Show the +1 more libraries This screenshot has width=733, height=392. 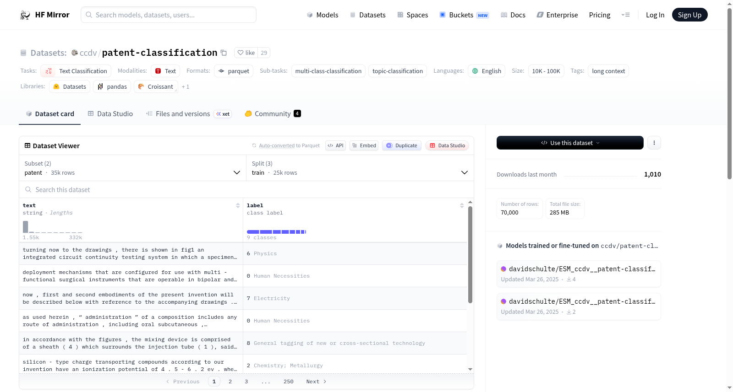coord(186,87)
